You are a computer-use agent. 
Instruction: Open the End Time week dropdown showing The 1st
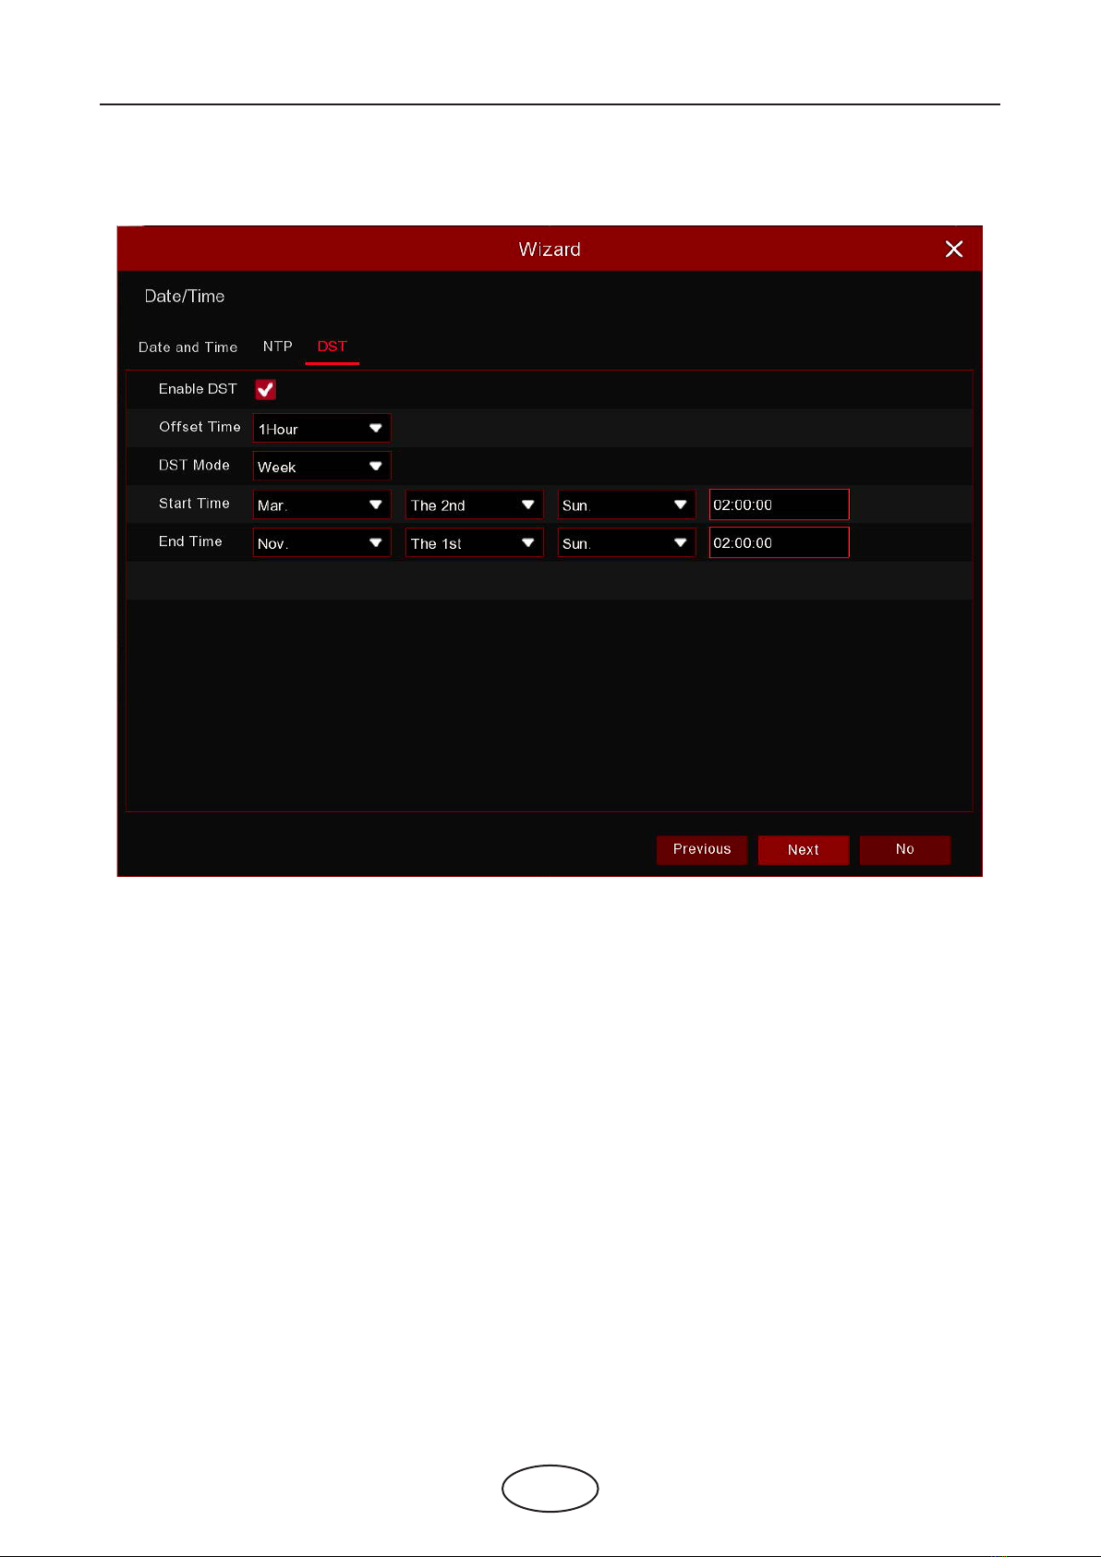pos(475,542)
